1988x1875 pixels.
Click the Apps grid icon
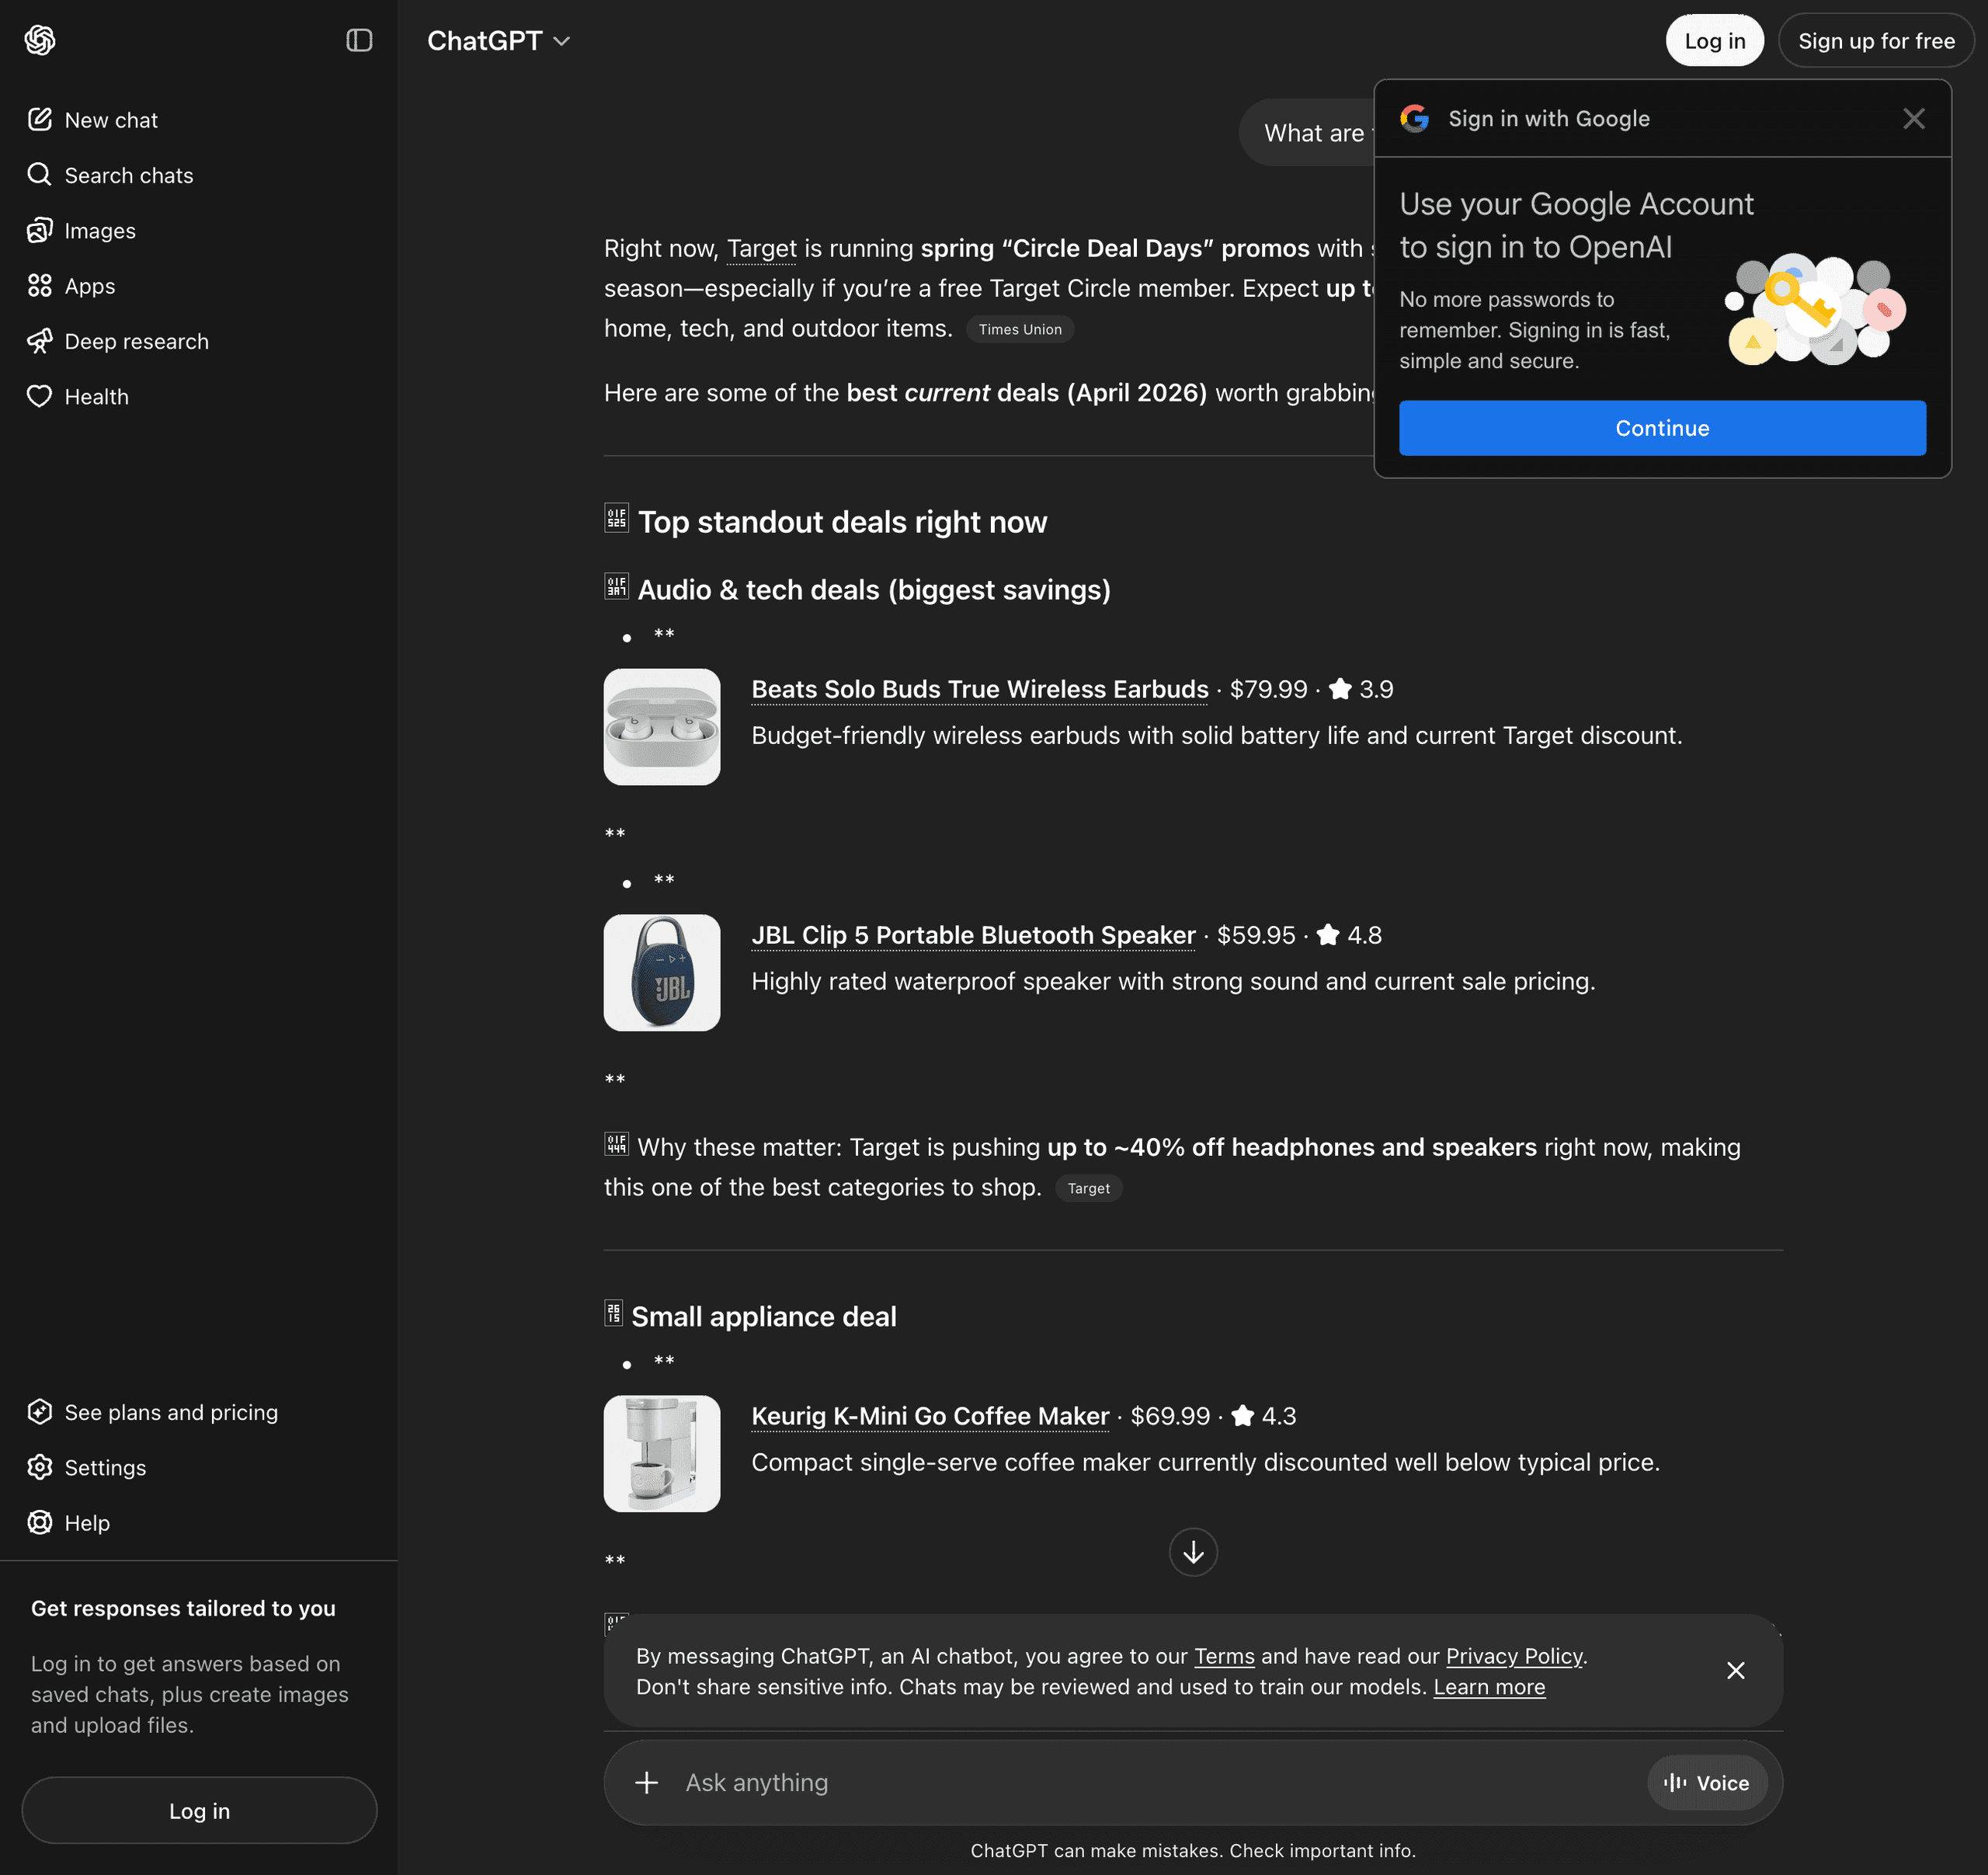[40, 286]
